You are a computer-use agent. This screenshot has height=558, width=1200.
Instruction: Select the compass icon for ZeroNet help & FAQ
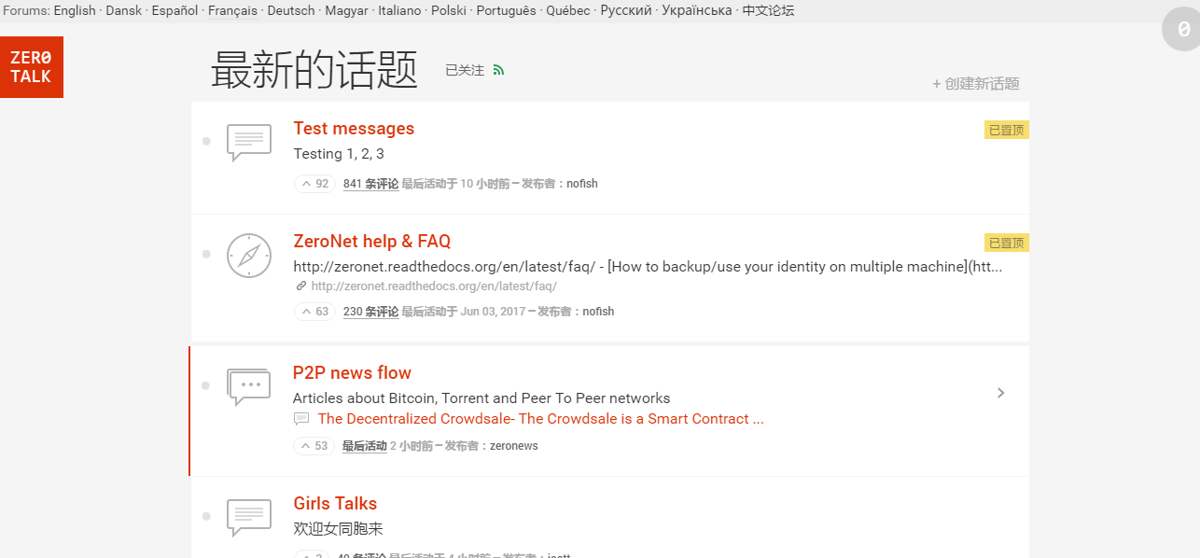pos(249,255)
